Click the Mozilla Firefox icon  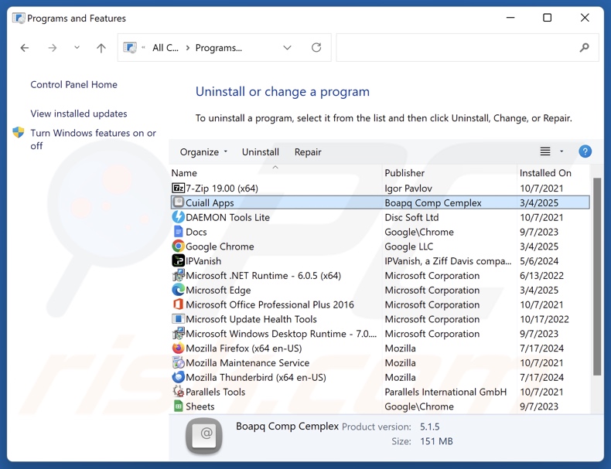pyautogui.click(x=178, y=348)
